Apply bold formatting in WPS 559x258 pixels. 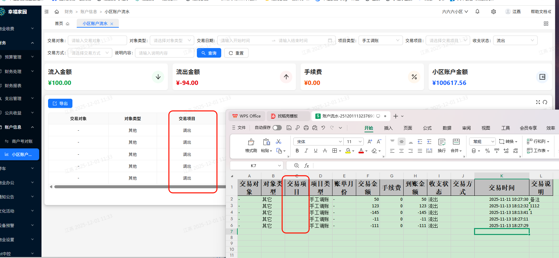[x=297, y=151]
